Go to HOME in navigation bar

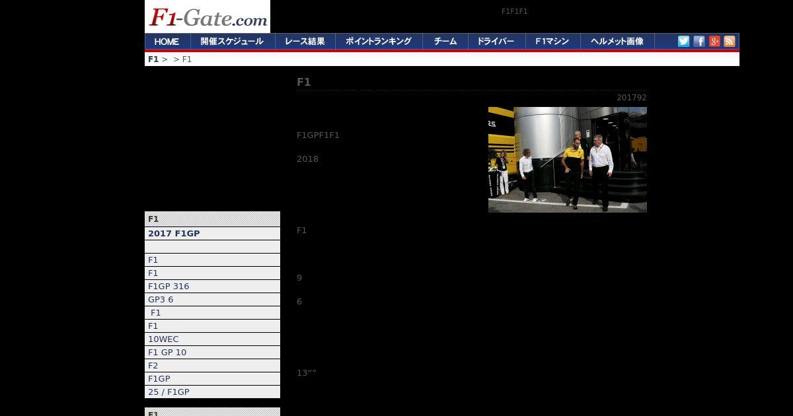click(x=167, y=42)
